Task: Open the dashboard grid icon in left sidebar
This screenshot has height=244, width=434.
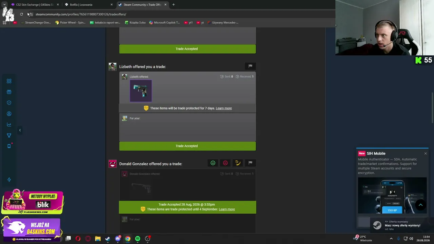Action: (9, 81)
